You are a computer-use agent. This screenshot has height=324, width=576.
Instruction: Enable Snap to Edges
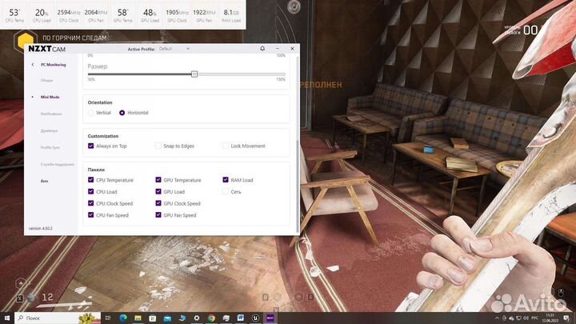tap(158, 146)
